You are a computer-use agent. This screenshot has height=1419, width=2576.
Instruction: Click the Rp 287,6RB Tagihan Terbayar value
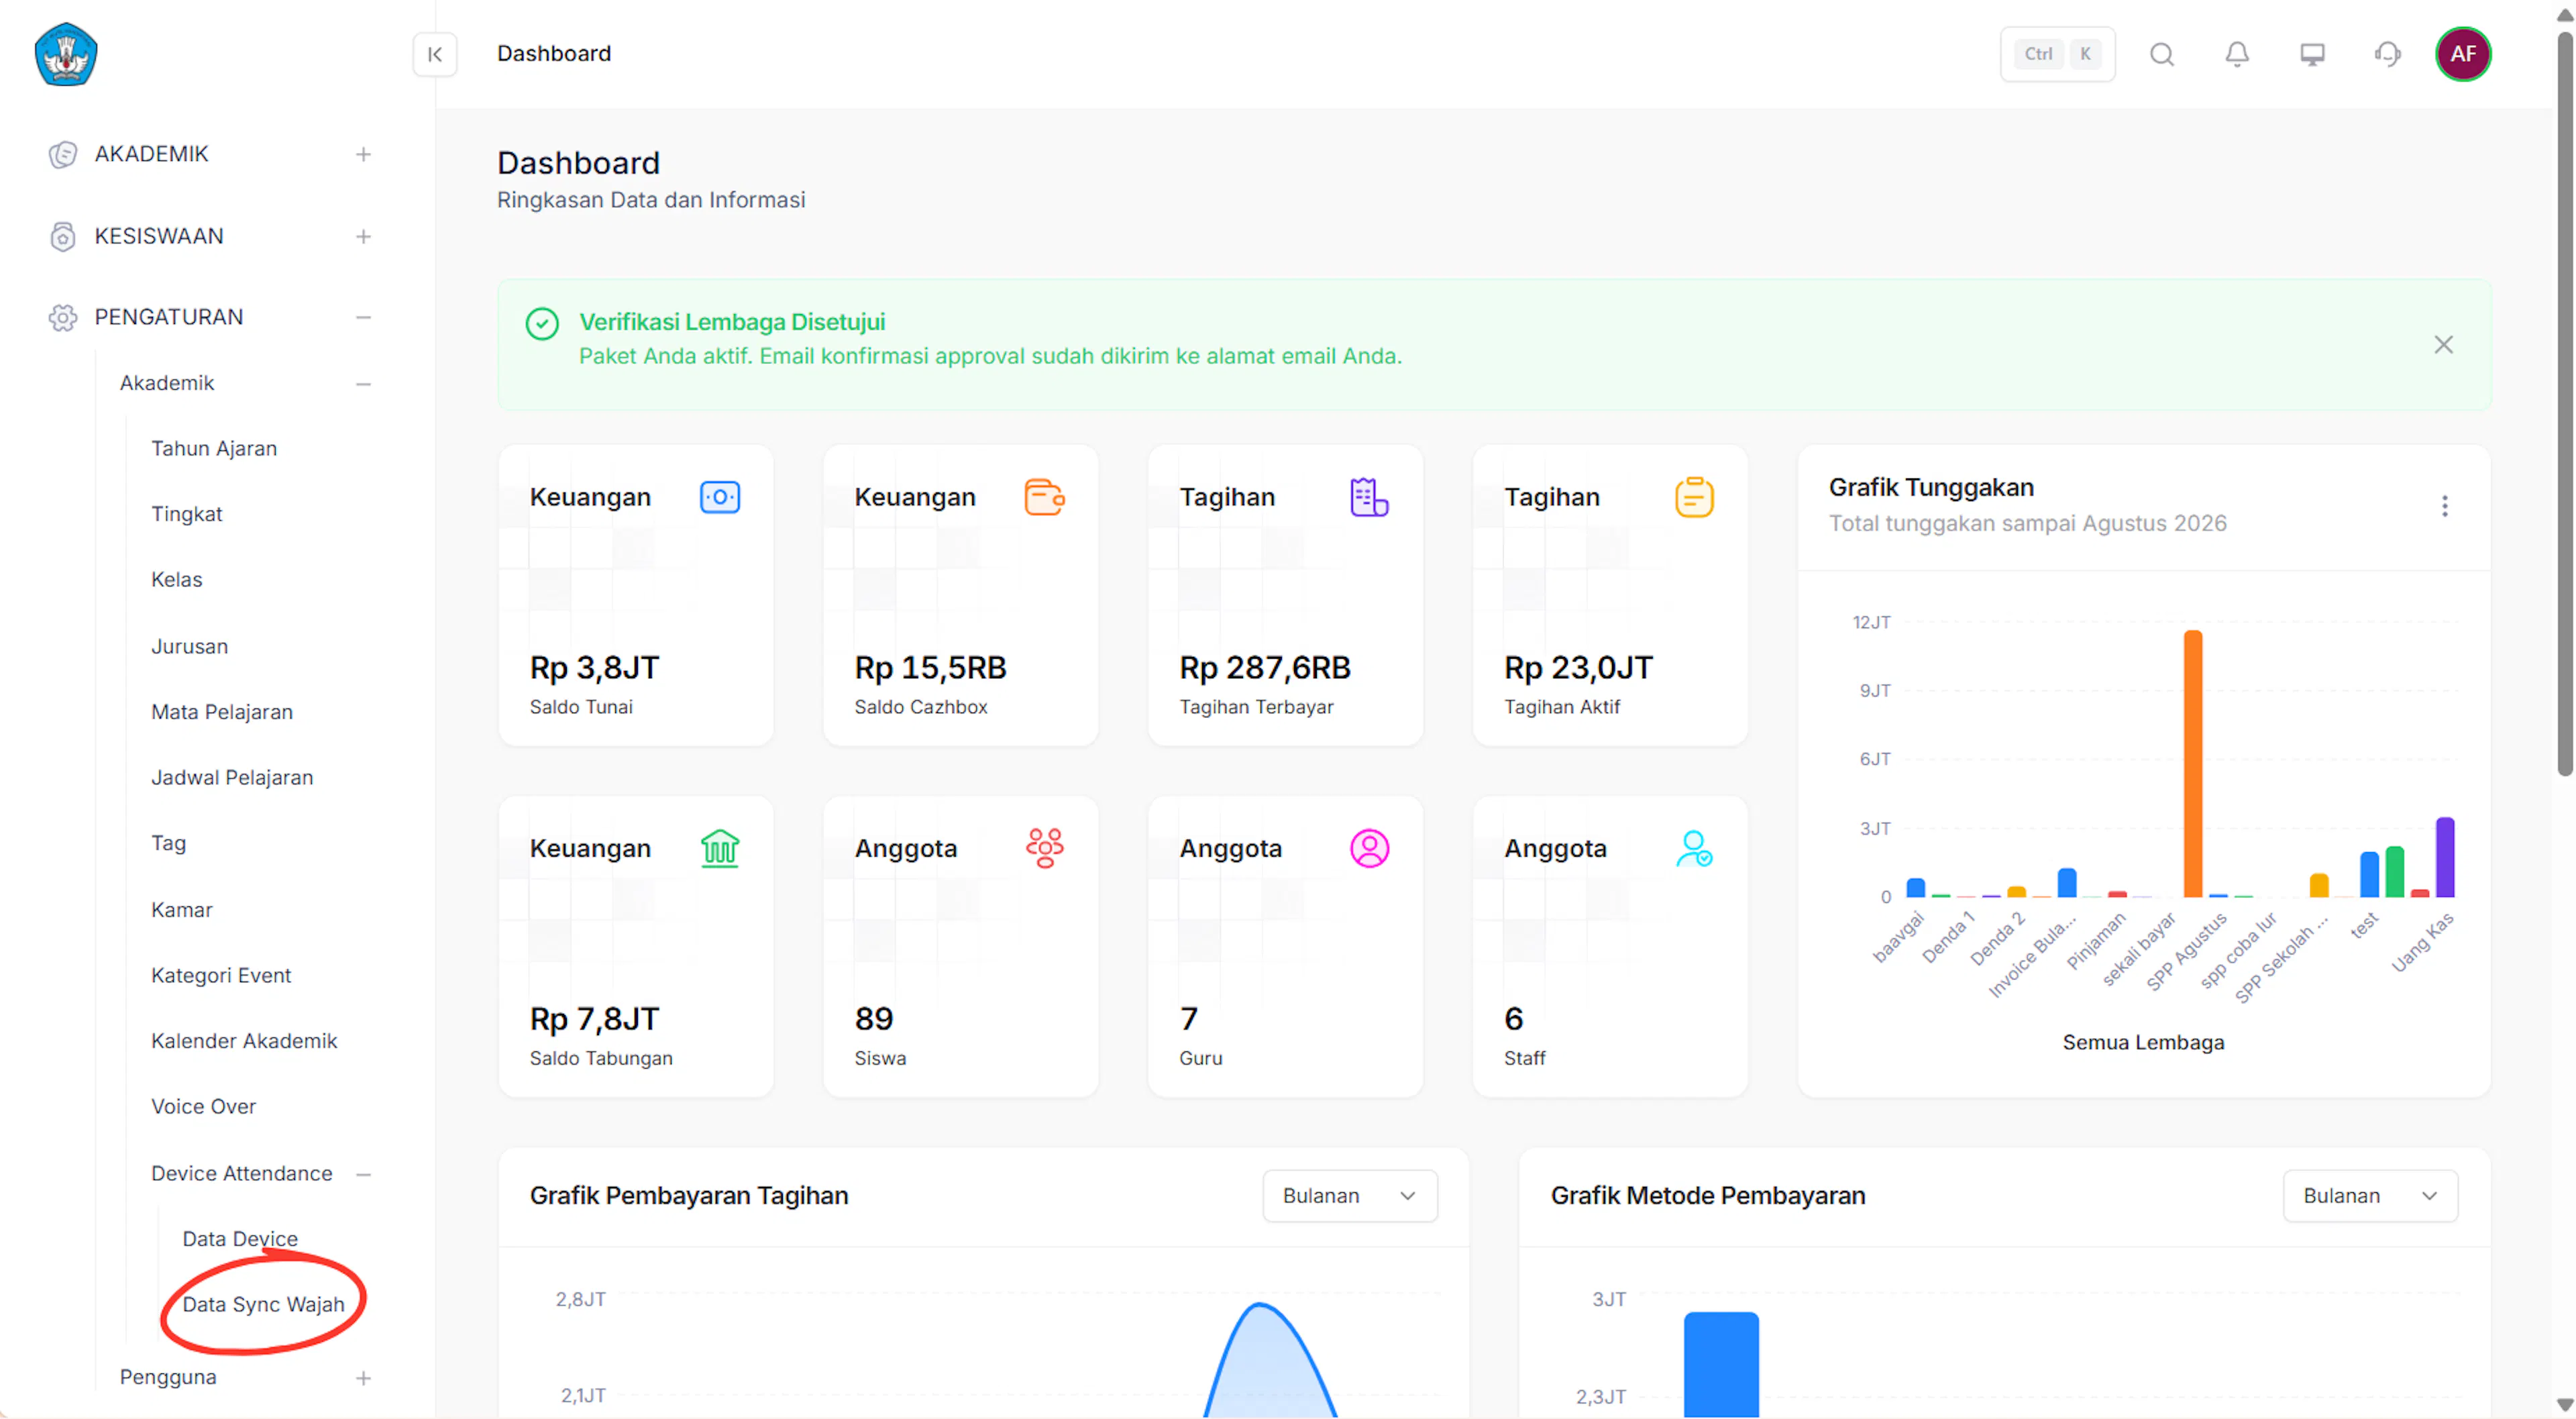click(x=1264, y=668)
